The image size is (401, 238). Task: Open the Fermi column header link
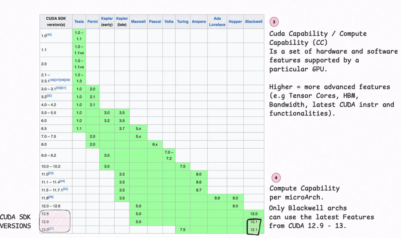pos(92,22)
